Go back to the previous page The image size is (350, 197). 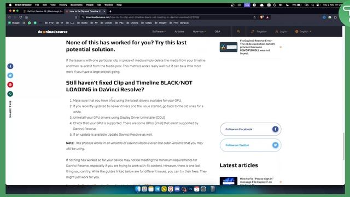[x=9, y=17]
